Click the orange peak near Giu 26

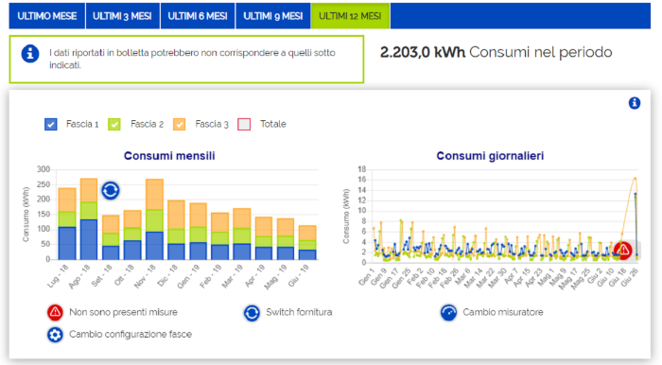(635, 179)
